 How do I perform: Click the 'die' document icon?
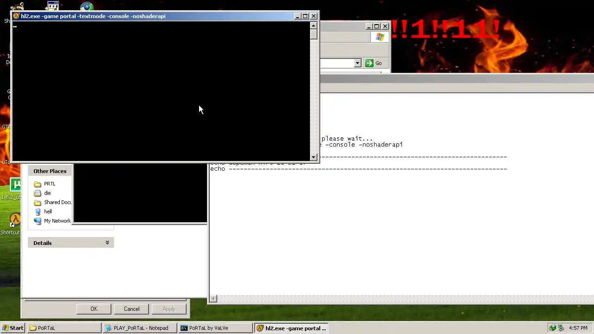tap(38, 193)
